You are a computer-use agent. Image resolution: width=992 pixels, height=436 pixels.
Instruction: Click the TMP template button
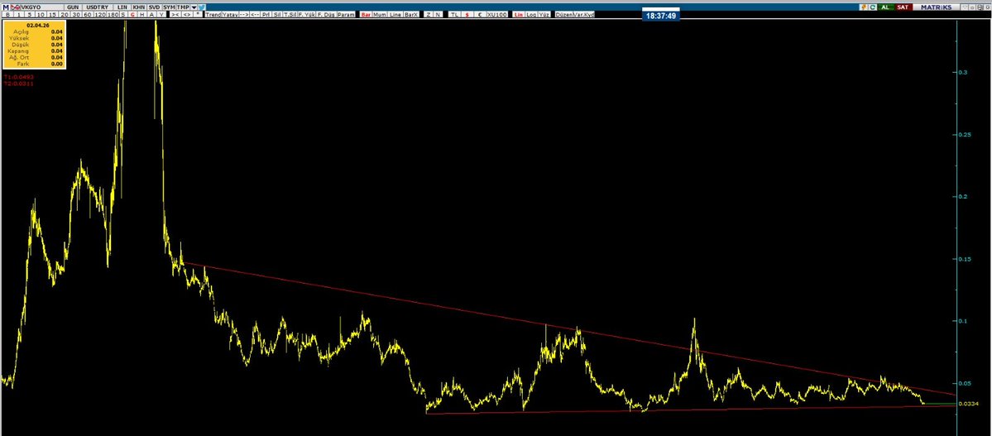[x=183, y=7]
